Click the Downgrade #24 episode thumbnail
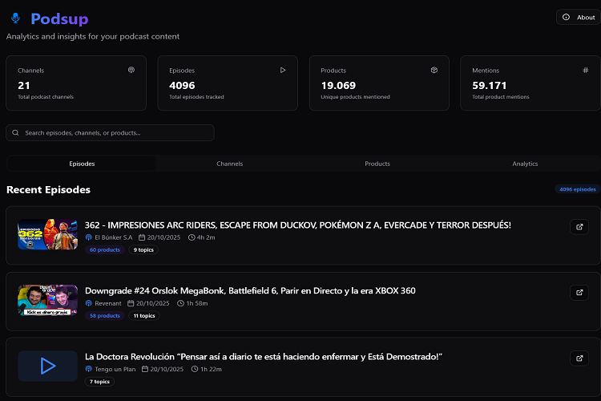This screenshot has width=601, height=401. (x=47, y=300)
